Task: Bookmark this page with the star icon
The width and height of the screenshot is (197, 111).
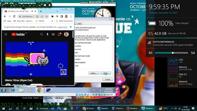Action: (x=46, y=16)
